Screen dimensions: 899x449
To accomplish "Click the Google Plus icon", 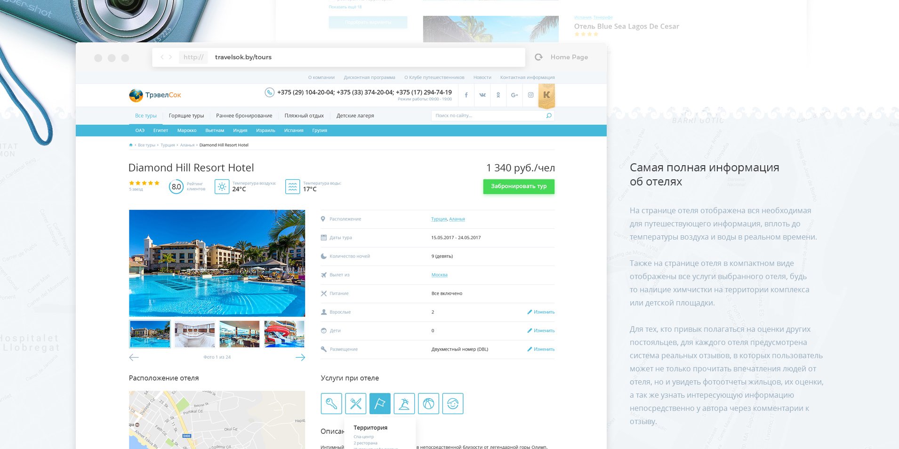I will point(514,95).
